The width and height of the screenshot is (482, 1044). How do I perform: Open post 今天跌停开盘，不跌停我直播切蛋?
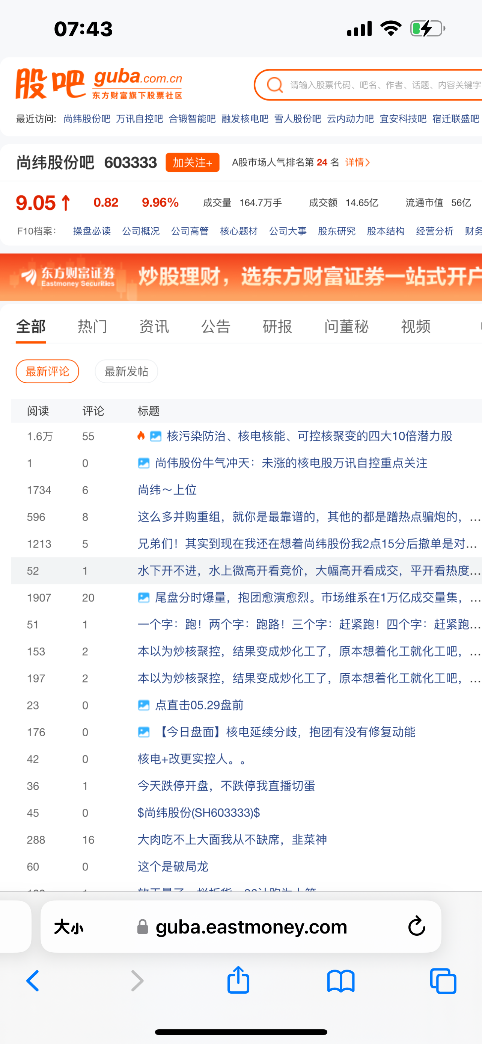coord(226,786)
